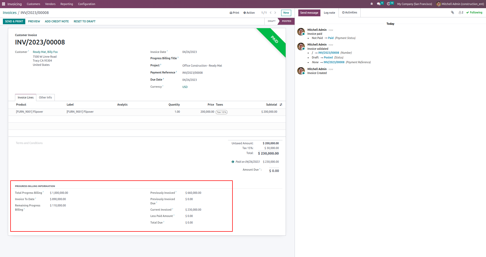Click the Terms and Conditions field
This screenshot has width=486, height=257.
29,143
